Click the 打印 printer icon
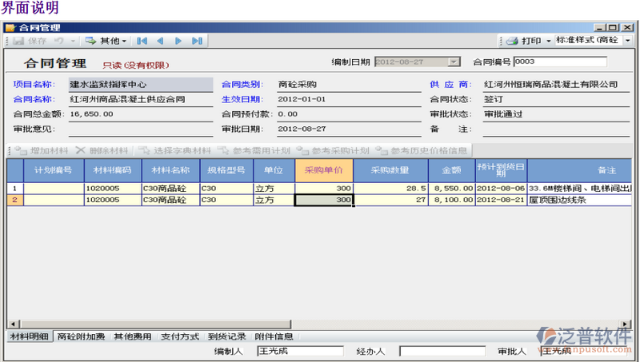Screen dimensions: 640x362 [x=511, y=41]
